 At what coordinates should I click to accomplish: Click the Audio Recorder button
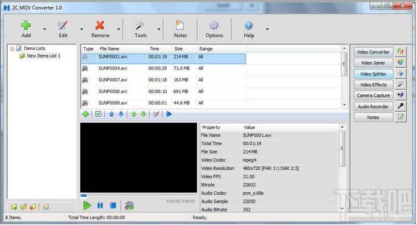tap(373, 106)
